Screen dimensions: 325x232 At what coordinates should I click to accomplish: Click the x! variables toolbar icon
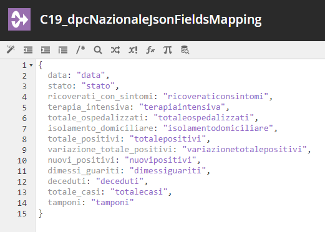[x=133, y=50]
